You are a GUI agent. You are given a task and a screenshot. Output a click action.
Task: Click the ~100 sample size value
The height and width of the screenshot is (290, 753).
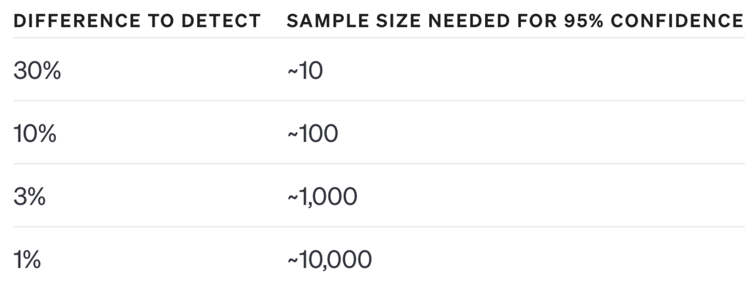click(312, 134)
